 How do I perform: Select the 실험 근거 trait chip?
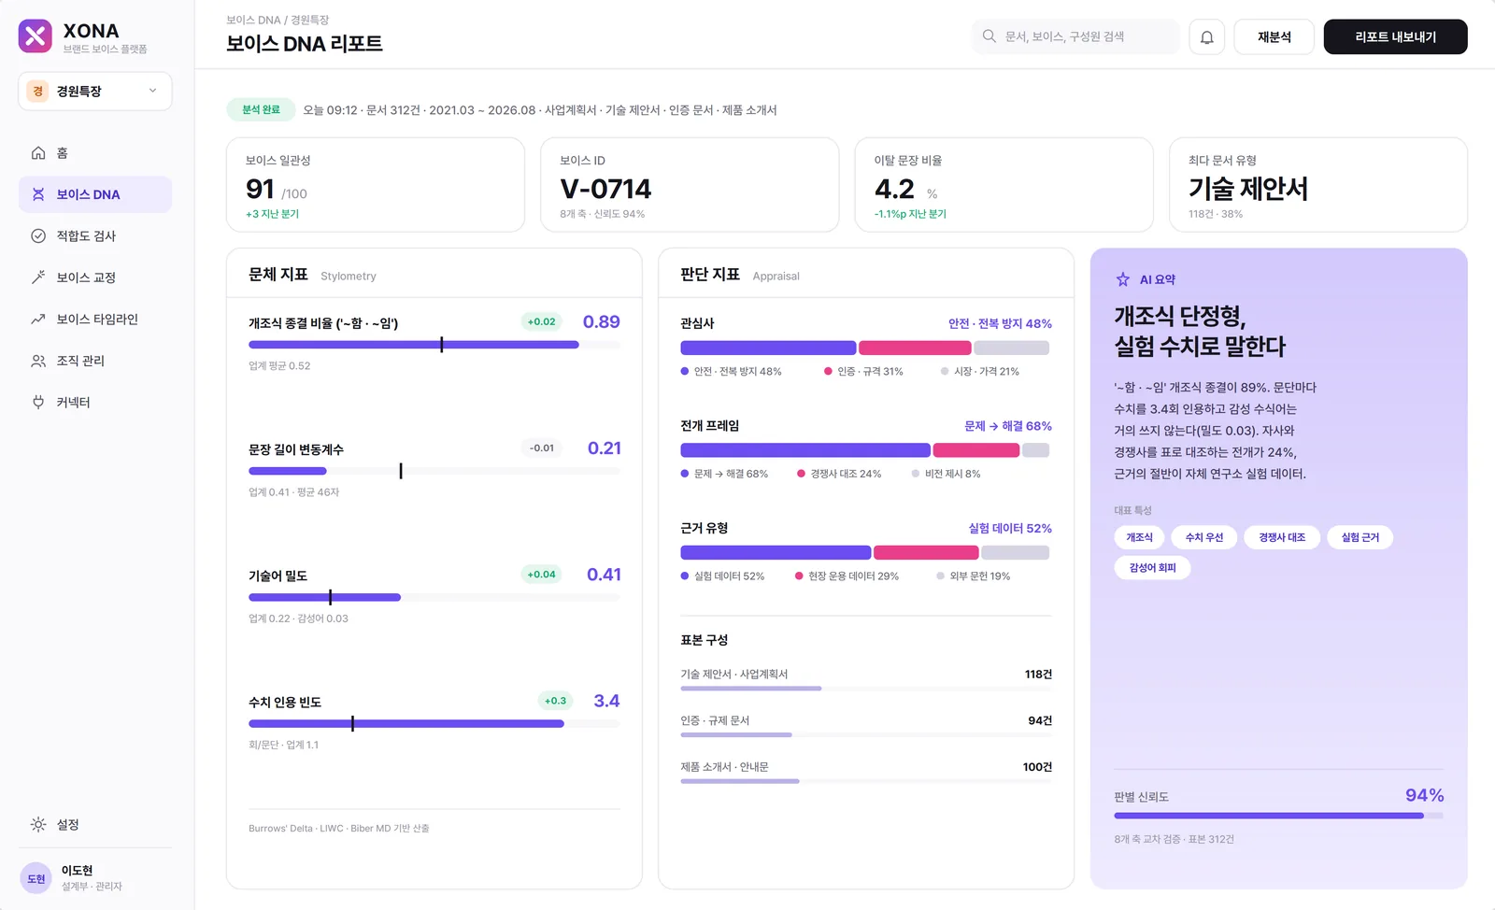(x=1360, y=537)
